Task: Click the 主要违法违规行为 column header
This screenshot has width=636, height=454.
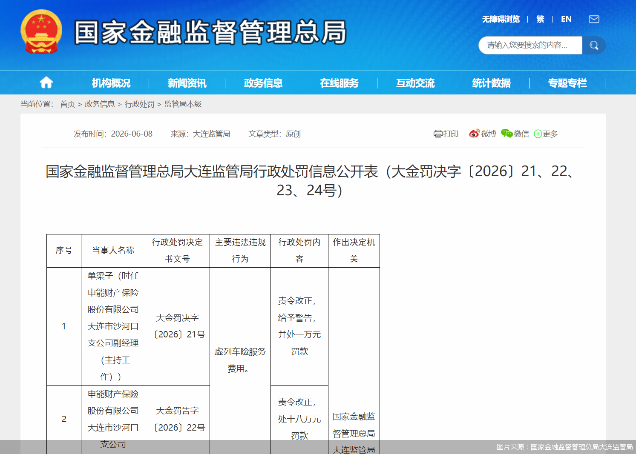Action: click(240, 251)
